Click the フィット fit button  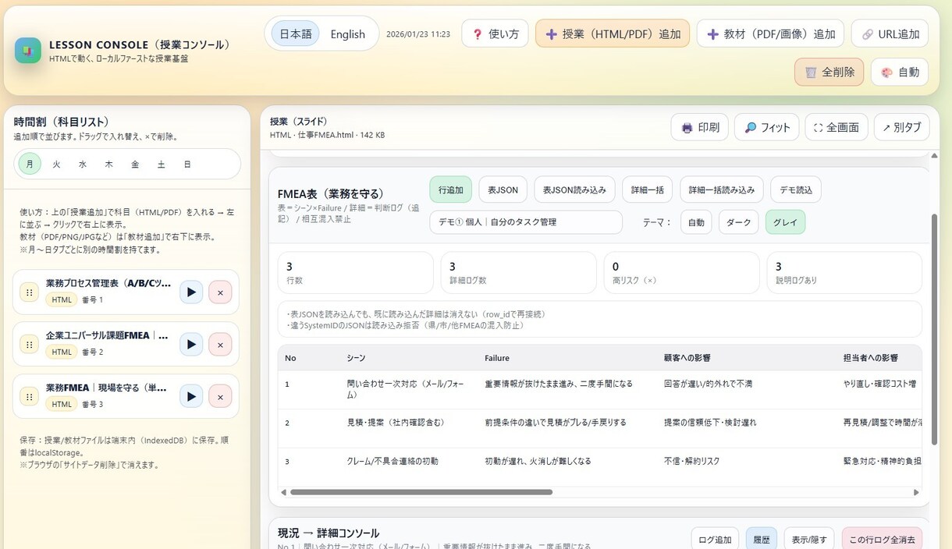pos(766,127)
